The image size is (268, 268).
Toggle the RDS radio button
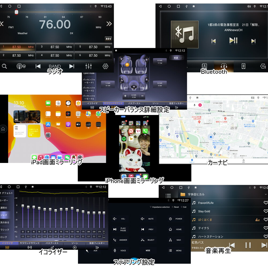pyautogui.click(x=108, y=39)
